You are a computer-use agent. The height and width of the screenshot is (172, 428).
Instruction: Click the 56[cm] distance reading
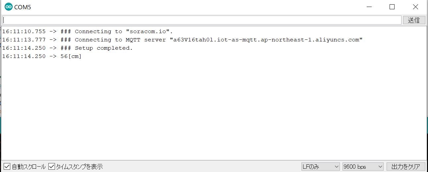pyautogui.click(x=71, y=56)
